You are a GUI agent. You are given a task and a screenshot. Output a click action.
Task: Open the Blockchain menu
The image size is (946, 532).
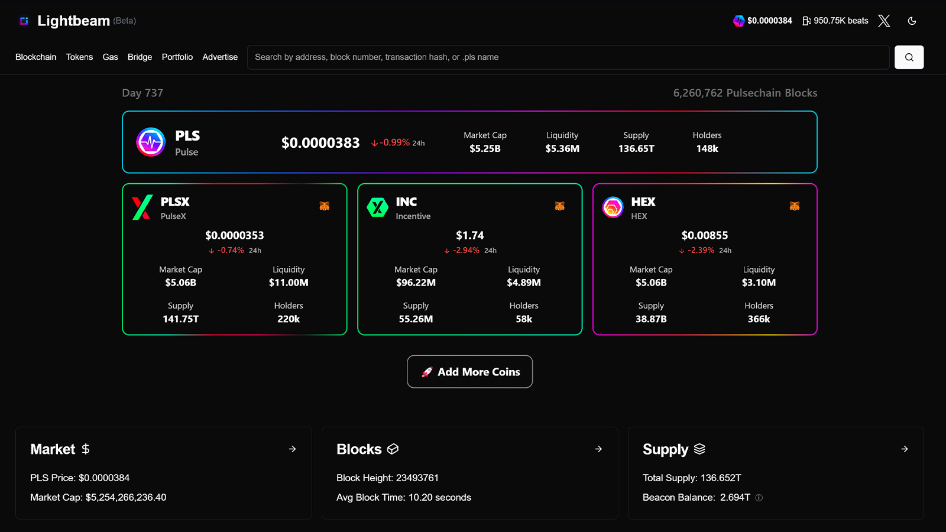36,57
